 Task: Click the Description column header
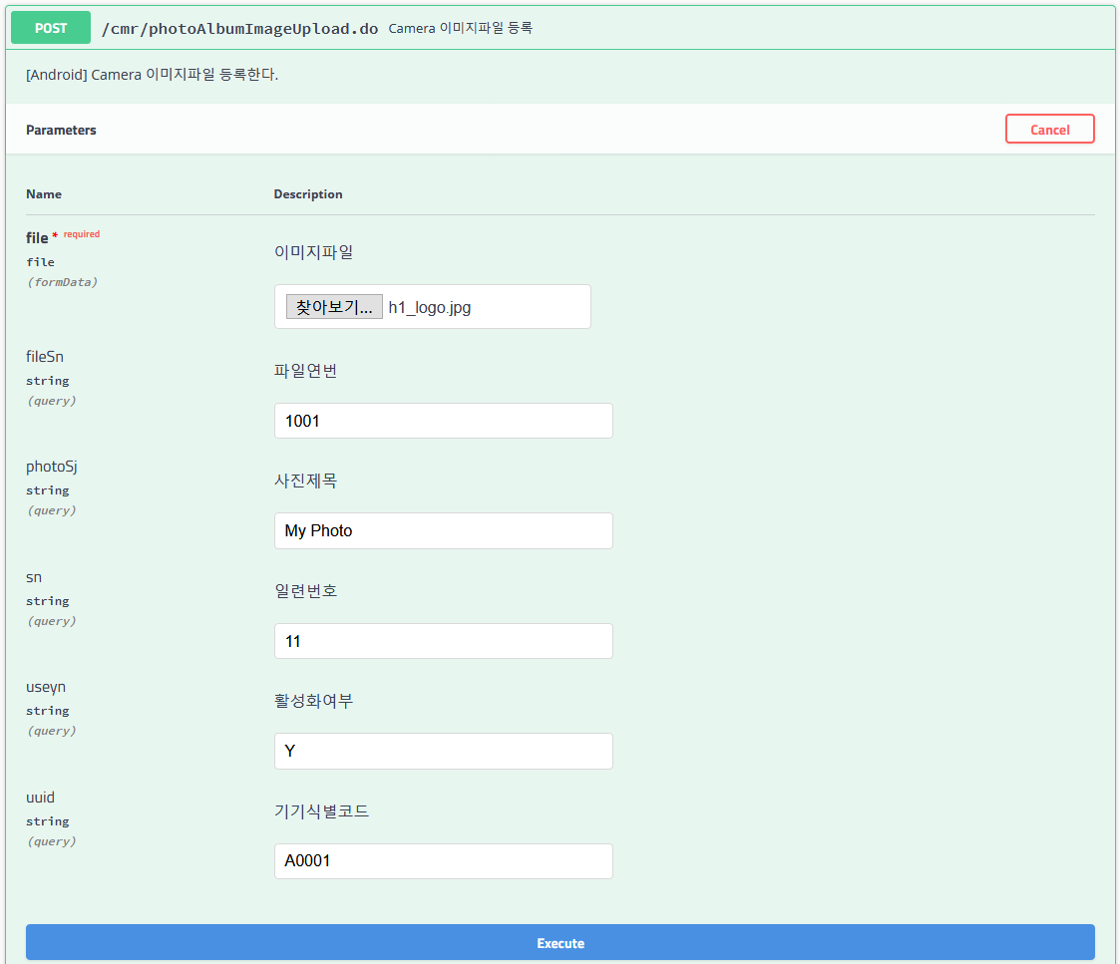308,193
